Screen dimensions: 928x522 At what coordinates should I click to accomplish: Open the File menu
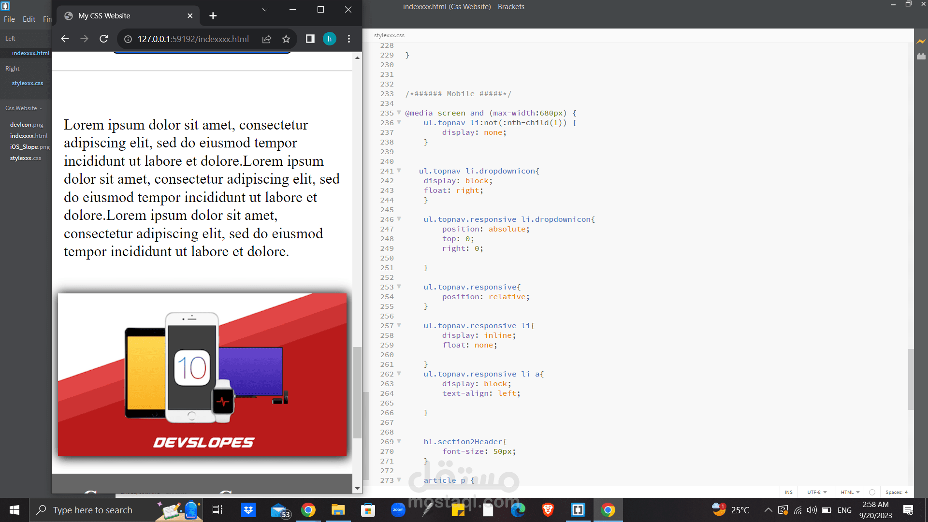coord(9,19)
